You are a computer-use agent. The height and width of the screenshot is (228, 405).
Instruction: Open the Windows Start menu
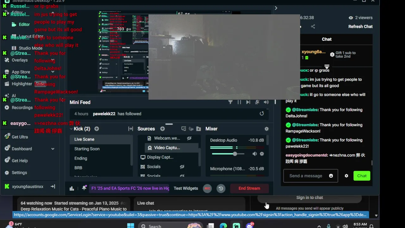[130, 226]
